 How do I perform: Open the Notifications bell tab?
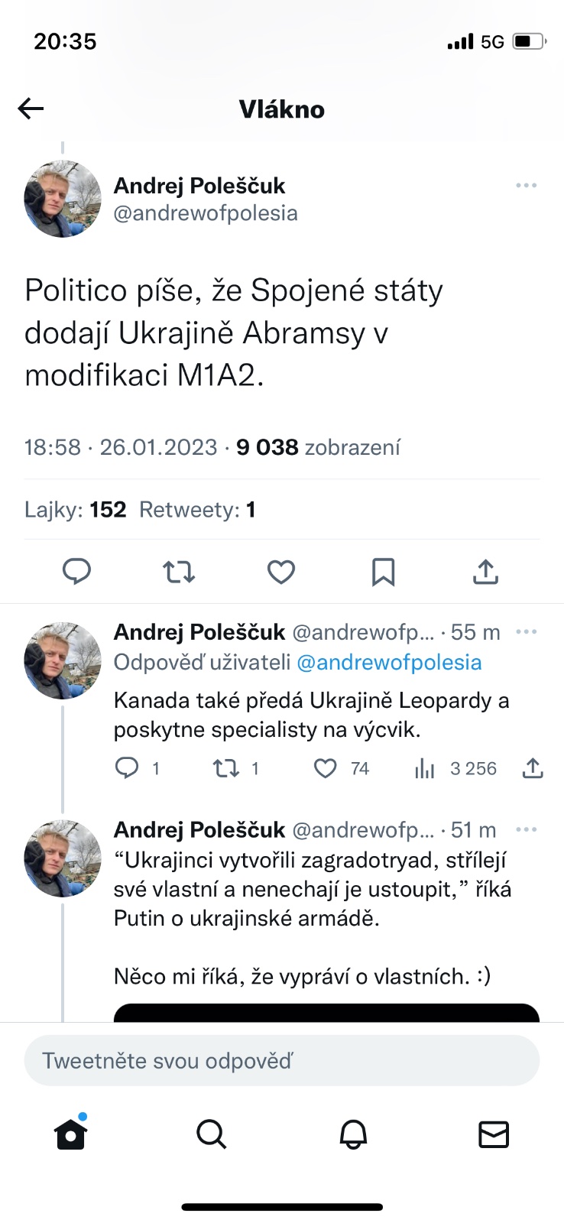[353, 1134]
